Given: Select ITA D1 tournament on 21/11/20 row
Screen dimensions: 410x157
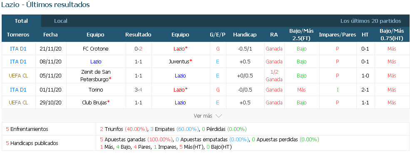Looking at the screenshot, I should pyautogui.click(x=18, y=49).
